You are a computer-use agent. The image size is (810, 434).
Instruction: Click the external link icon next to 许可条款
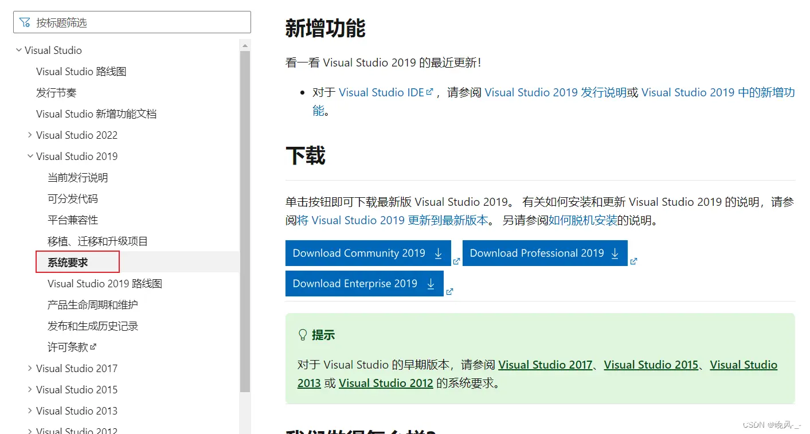click(x=93, y=347)
